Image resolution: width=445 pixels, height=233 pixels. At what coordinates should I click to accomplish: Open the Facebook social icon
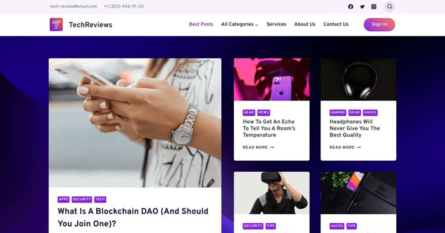(351, 7)
